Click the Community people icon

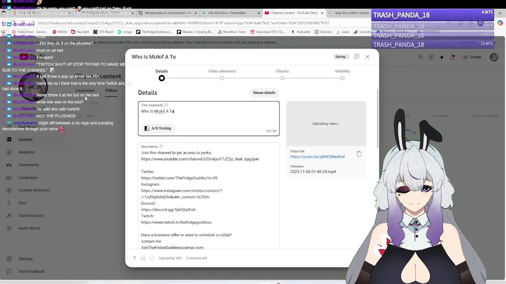point(9,165)
